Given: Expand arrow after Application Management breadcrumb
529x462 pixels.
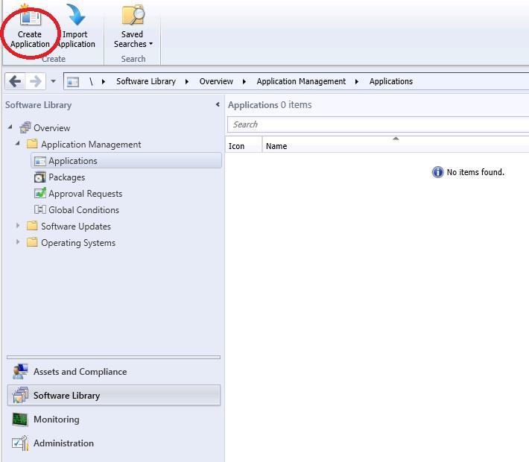Looking at the screenshot, I should tap(357, 82).
